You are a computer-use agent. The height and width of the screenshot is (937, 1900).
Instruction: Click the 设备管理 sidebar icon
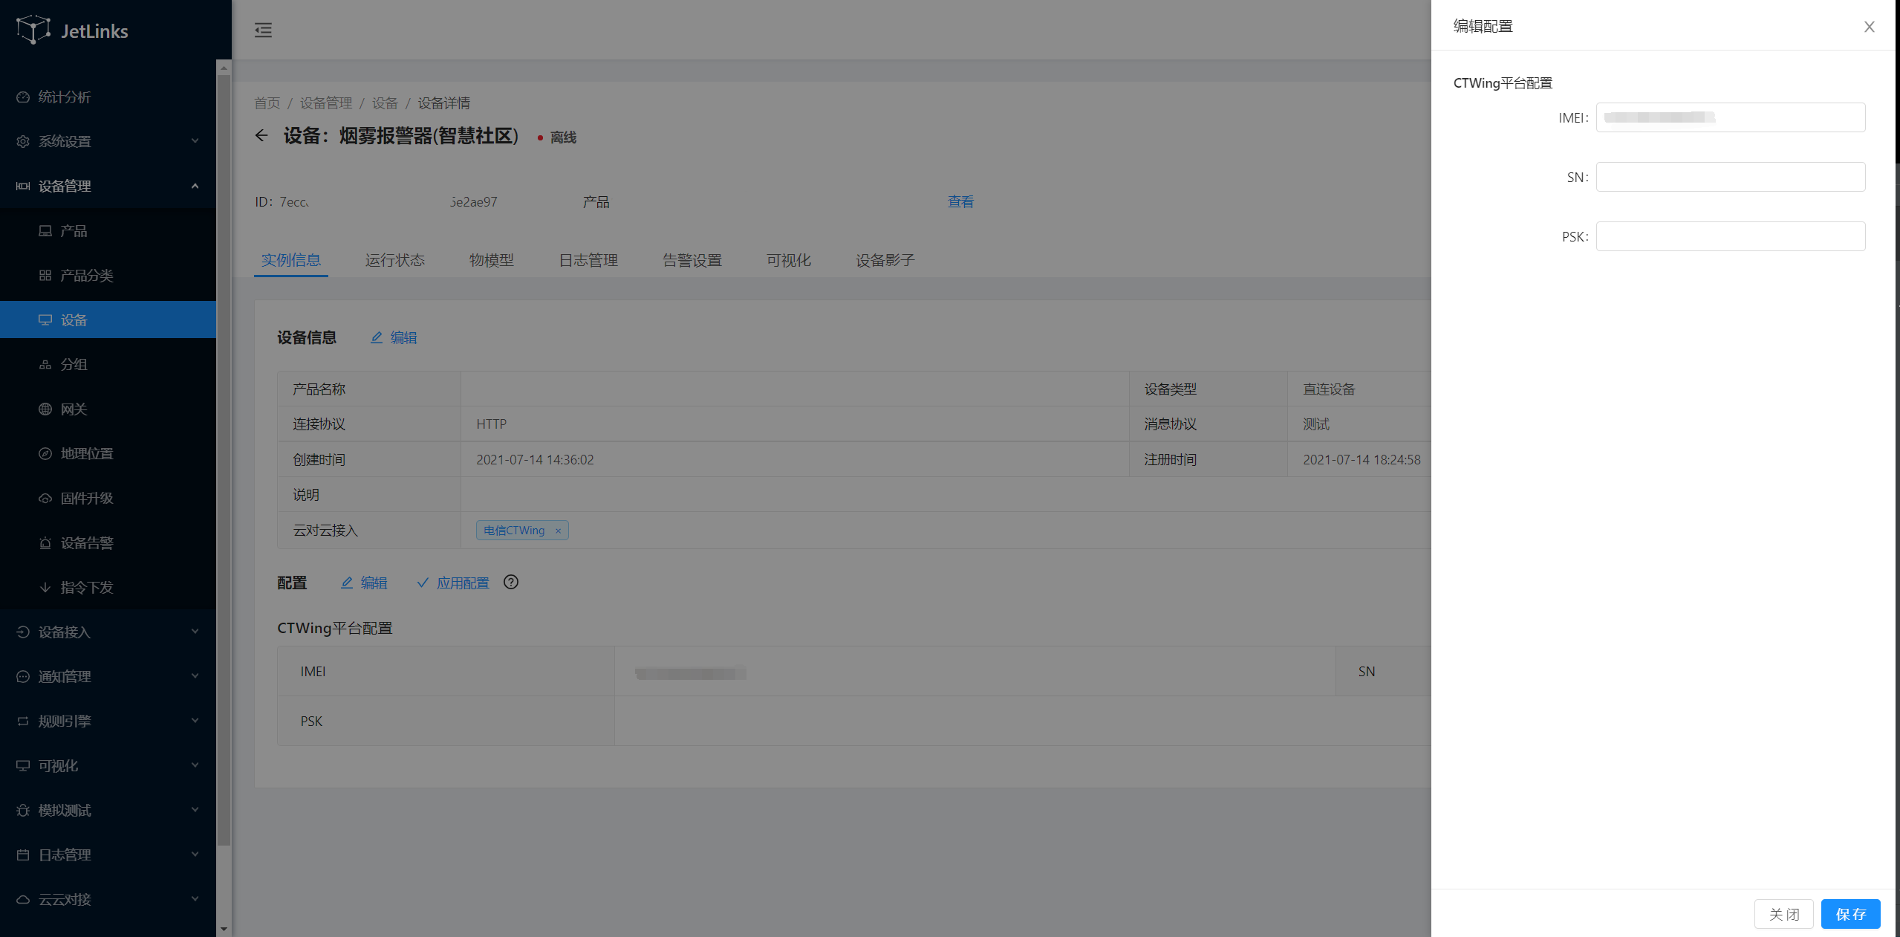click(x=23, y=186)
